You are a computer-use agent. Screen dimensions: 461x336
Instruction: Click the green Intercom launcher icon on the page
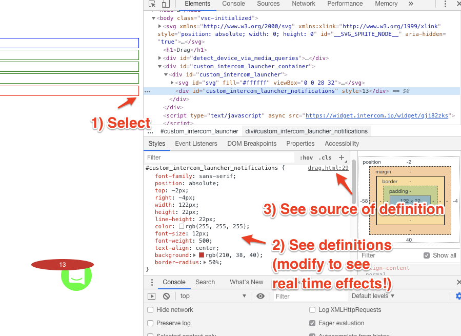coord(76,277)
